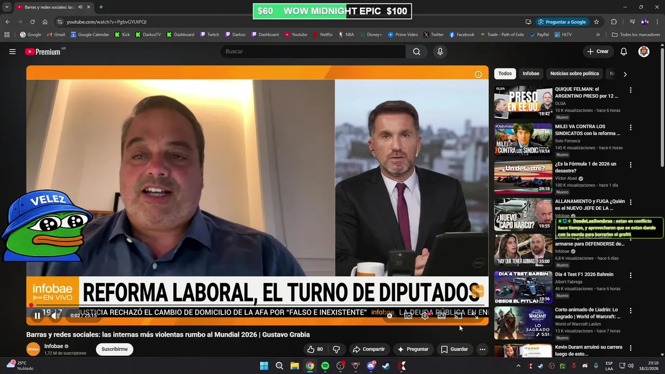Save video with Guardar button
Viewport: 665px width, 374px height.
[455, 349]
